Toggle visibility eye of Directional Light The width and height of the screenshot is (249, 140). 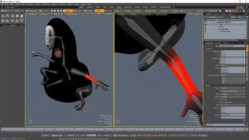[205, 31]
